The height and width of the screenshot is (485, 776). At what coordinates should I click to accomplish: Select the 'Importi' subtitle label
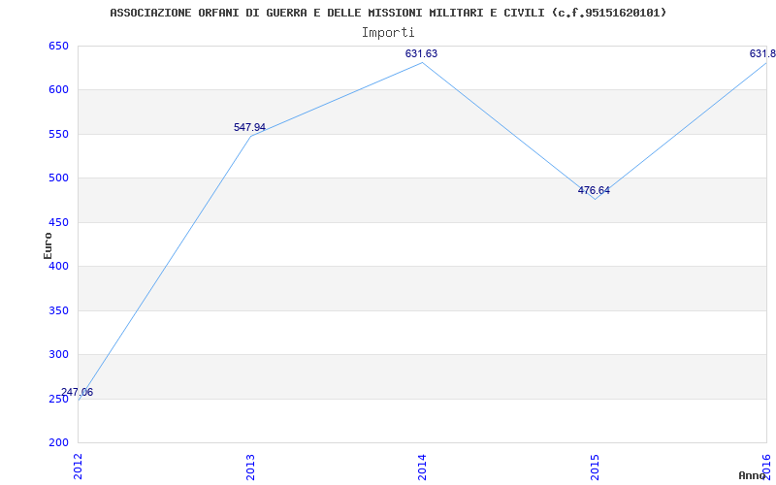[388, 33]
